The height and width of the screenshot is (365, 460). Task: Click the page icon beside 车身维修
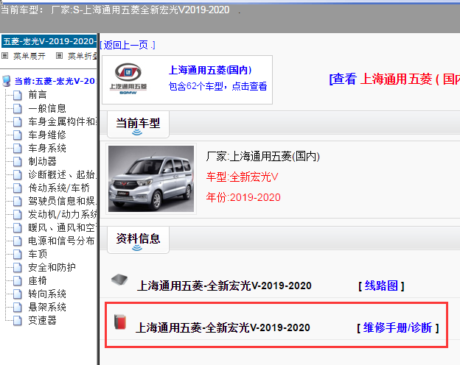[17, 135]
